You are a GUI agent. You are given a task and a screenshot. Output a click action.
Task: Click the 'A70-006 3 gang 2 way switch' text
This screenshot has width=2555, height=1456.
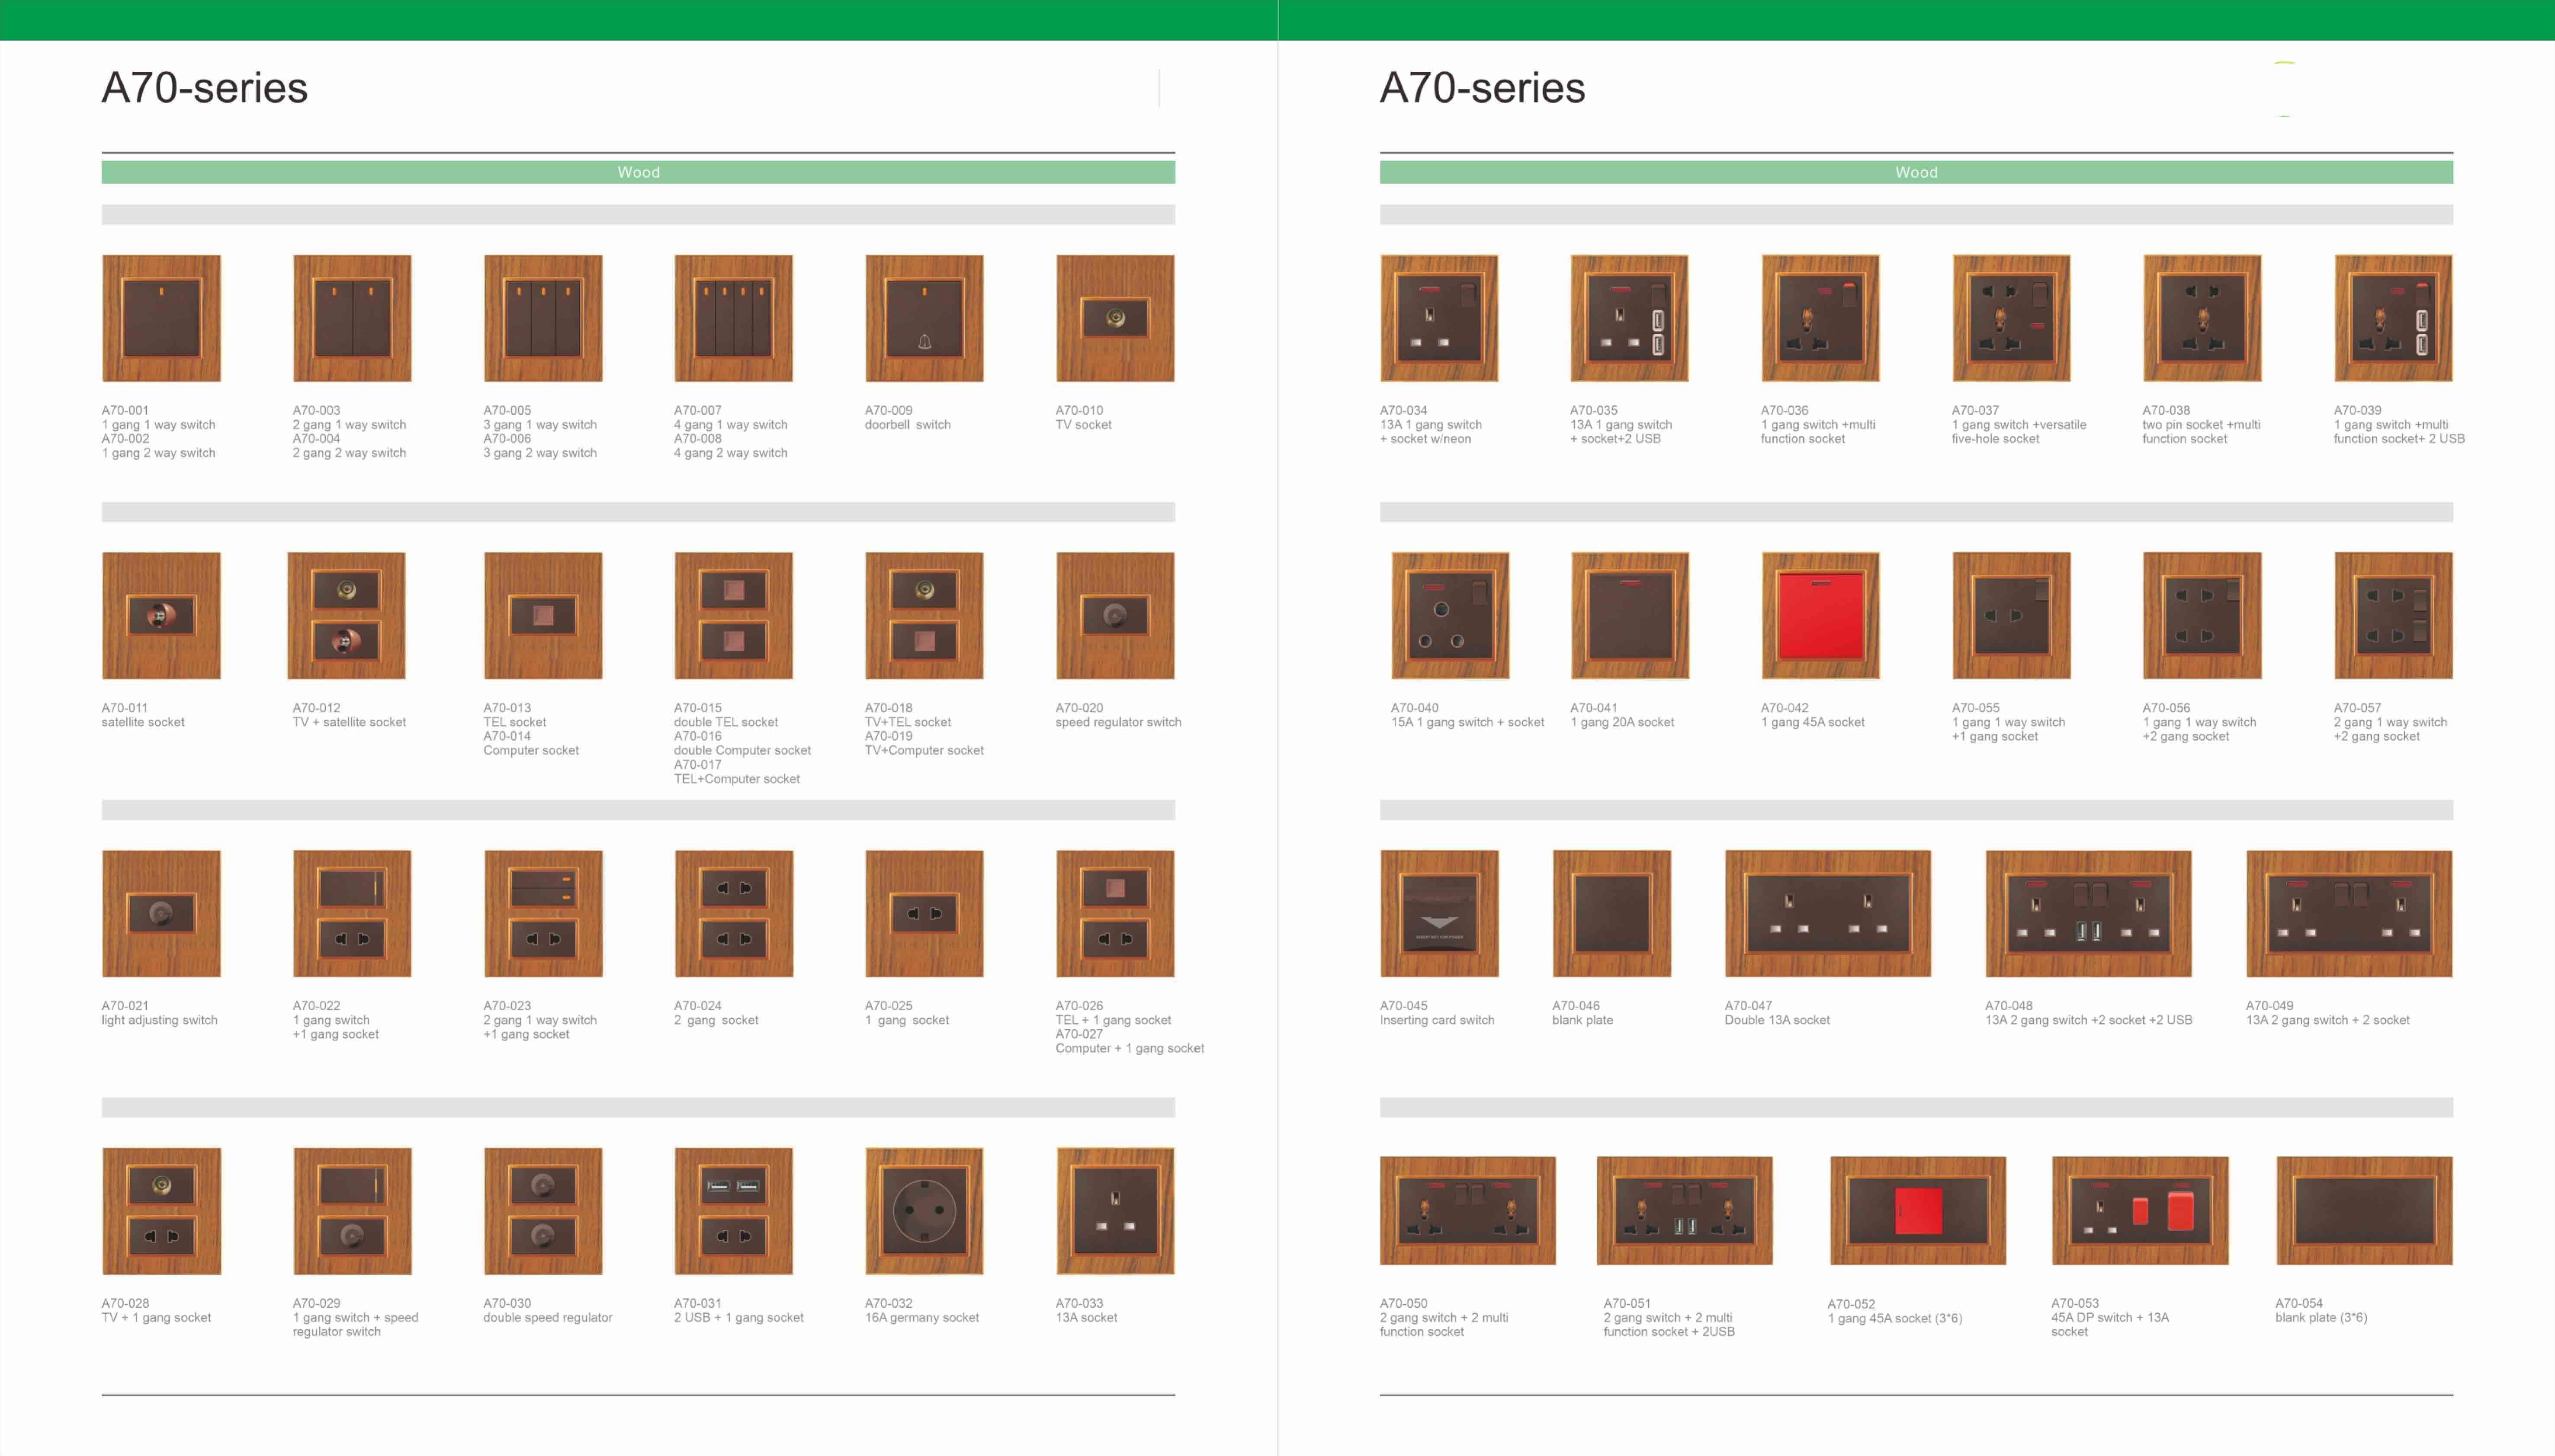pos(540,446)
